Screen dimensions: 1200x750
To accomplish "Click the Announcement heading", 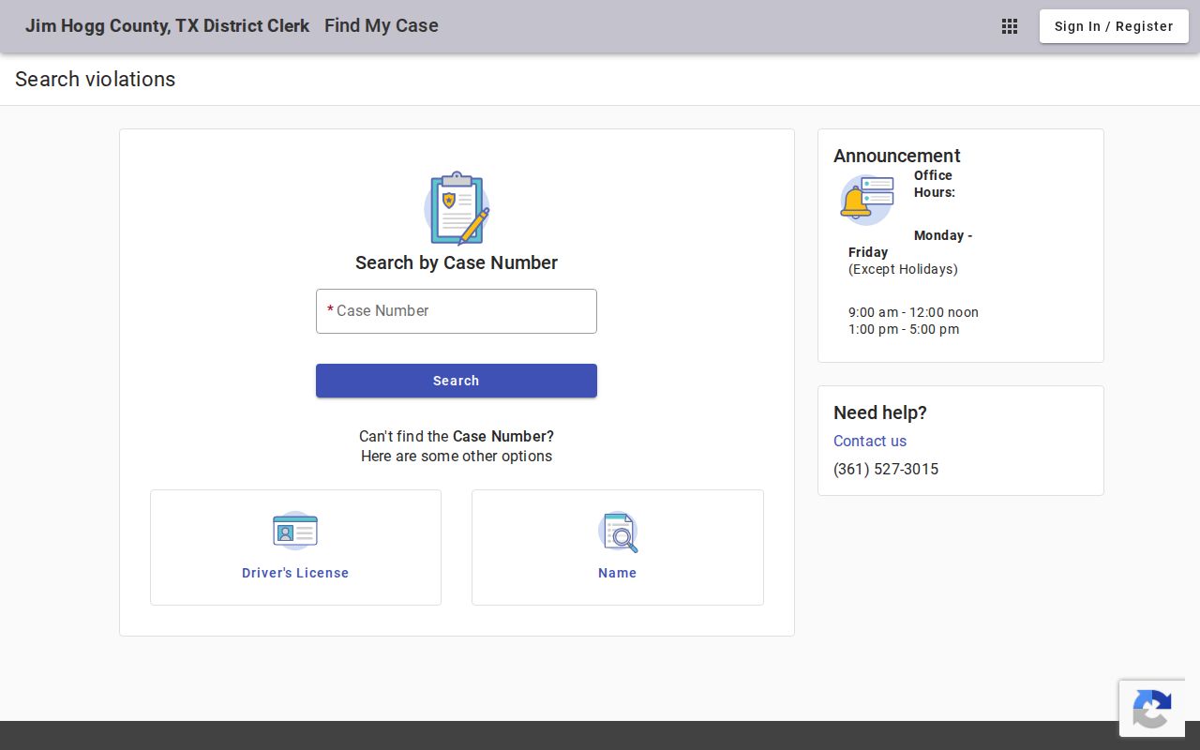I will (897, 156).
